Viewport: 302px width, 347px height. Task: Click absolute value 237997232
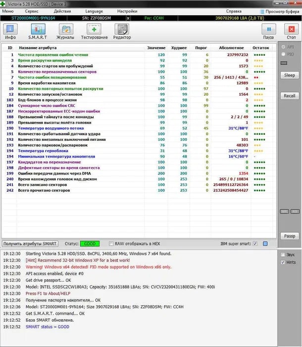pyautogui.click(x=238, y=55)
